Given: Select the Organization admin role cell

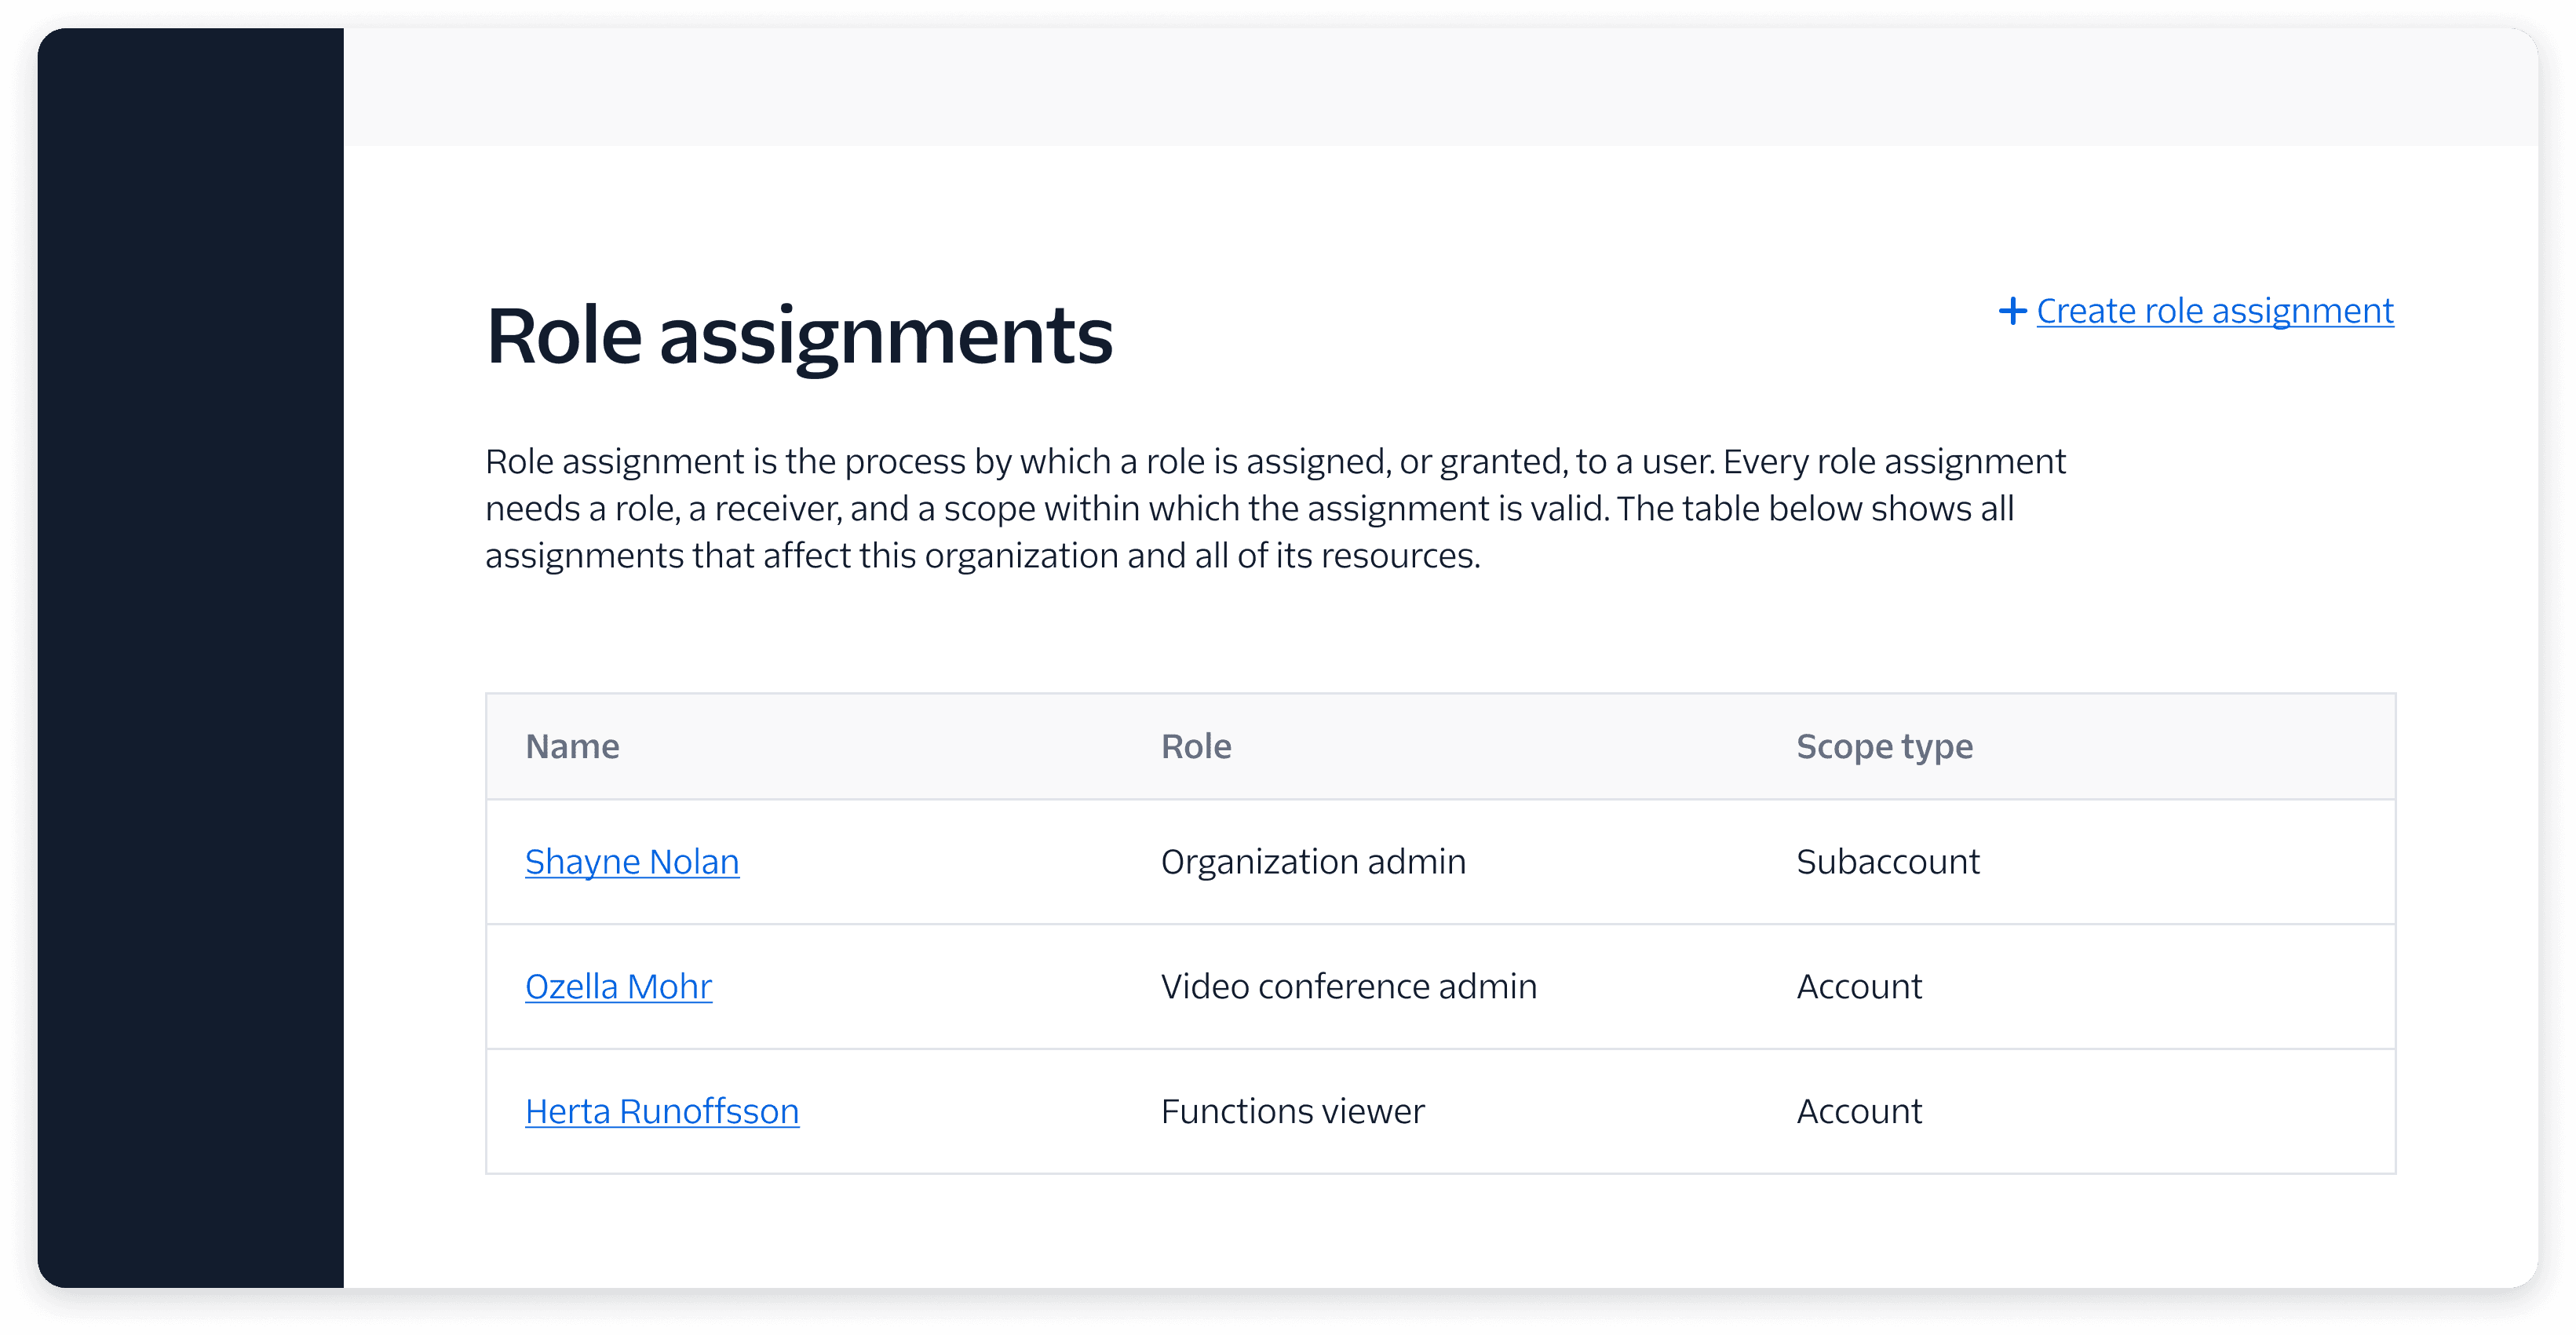Looking at the screenshot, I should tap(1313, 862).
